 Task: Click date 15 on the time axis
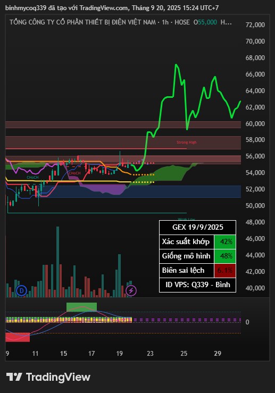(x=64, y=354)
